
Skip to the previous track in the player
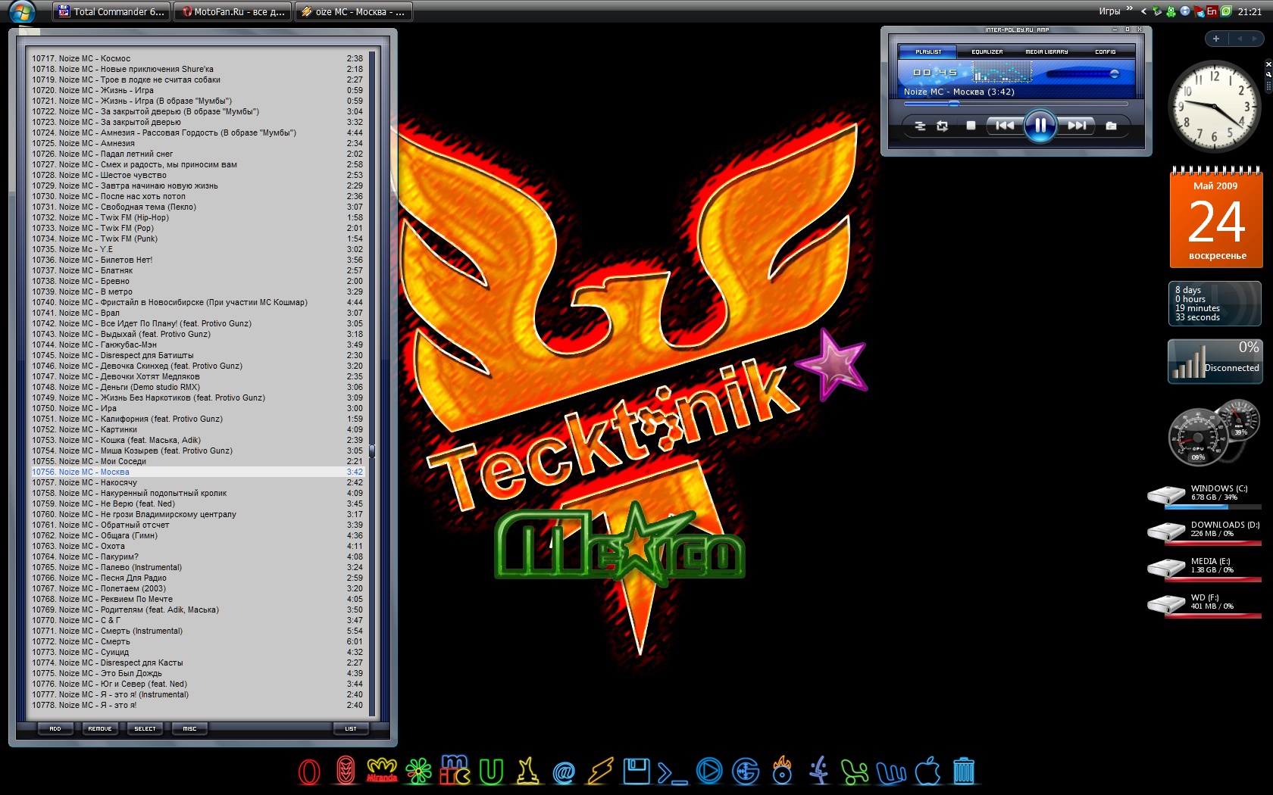point(1005,126)
